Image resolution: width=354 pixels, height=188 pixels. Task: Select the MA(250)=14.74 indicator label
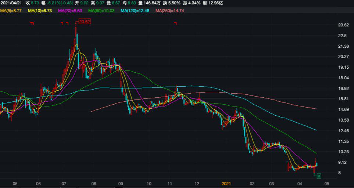pos(169,11)
